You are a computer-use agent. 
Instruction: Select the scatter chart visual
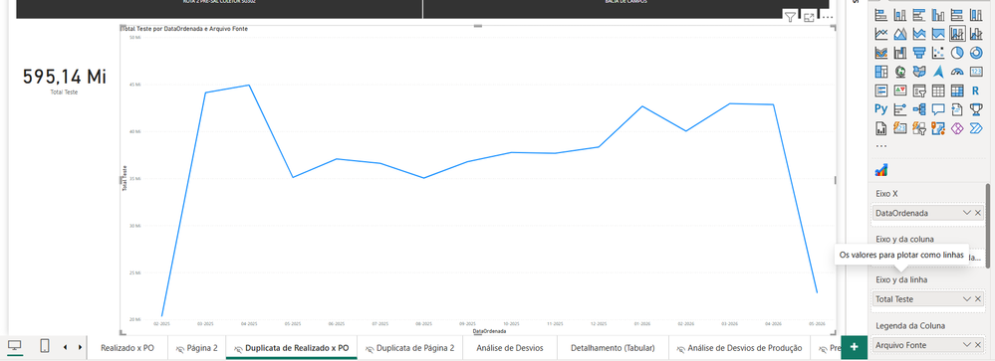coord(938,52)
